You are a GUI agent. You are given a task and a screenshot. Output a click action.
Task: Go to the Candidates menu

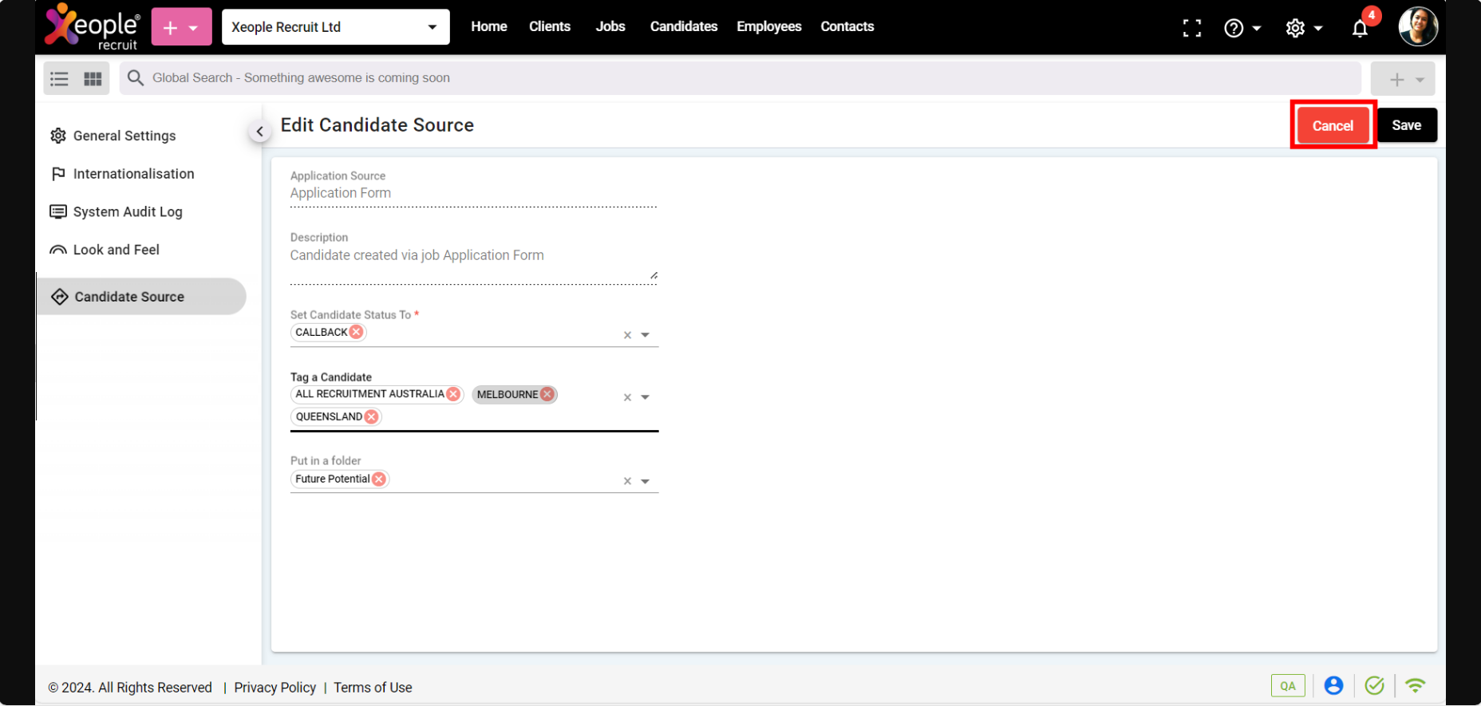pyautogui.click(x=683, y=26)
